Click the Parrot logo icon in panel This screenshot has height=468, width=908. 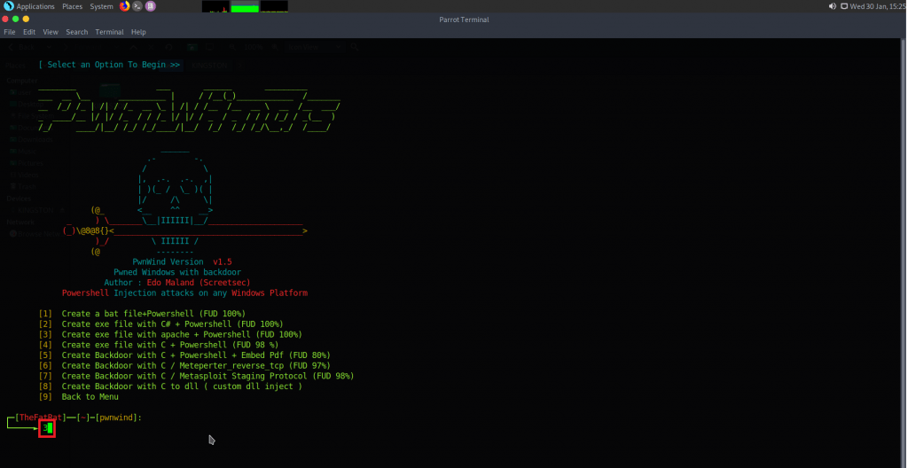coord(8,6)
